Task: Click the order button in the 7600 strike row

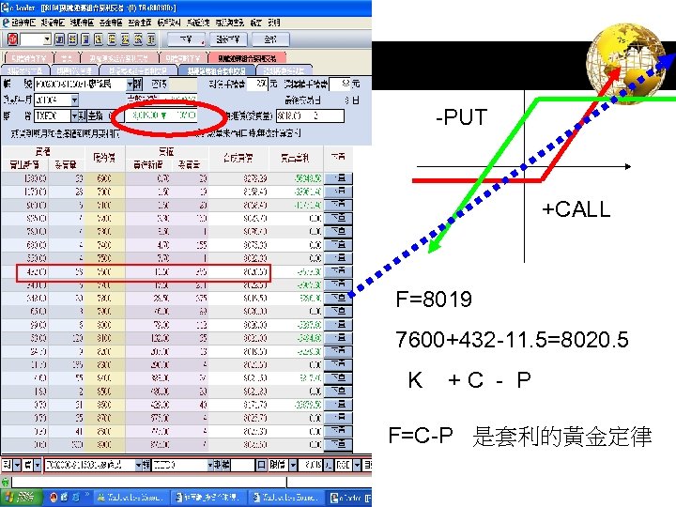Action: coord(338,271)
